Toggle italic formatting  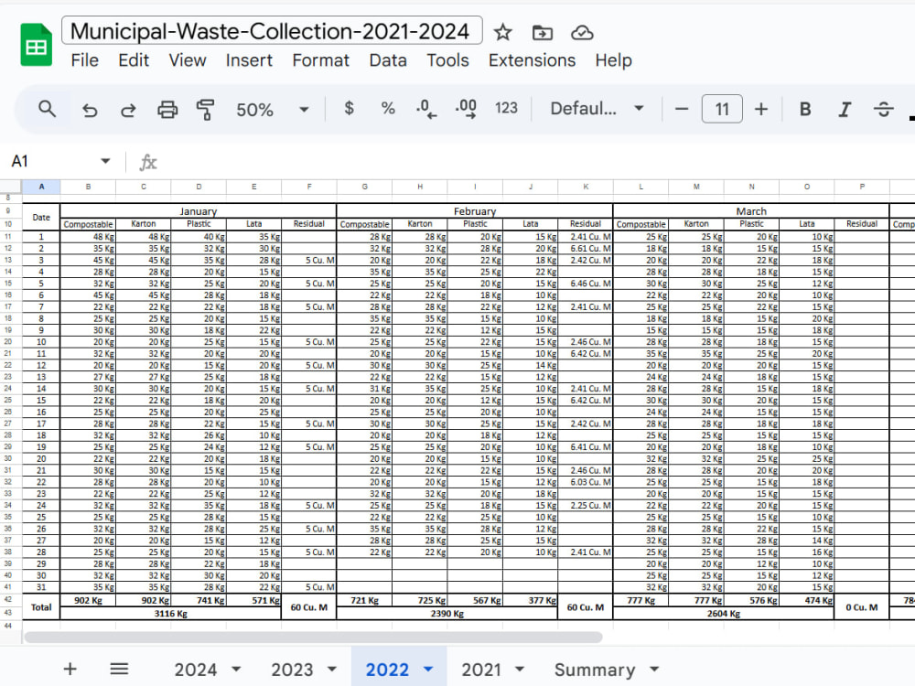tap(845, 109)
